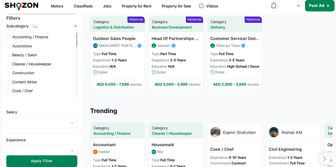Screen dimensions: 336x167
Task: Click MAGICARPET company avatar icon
Action: [x=96, y=46]
